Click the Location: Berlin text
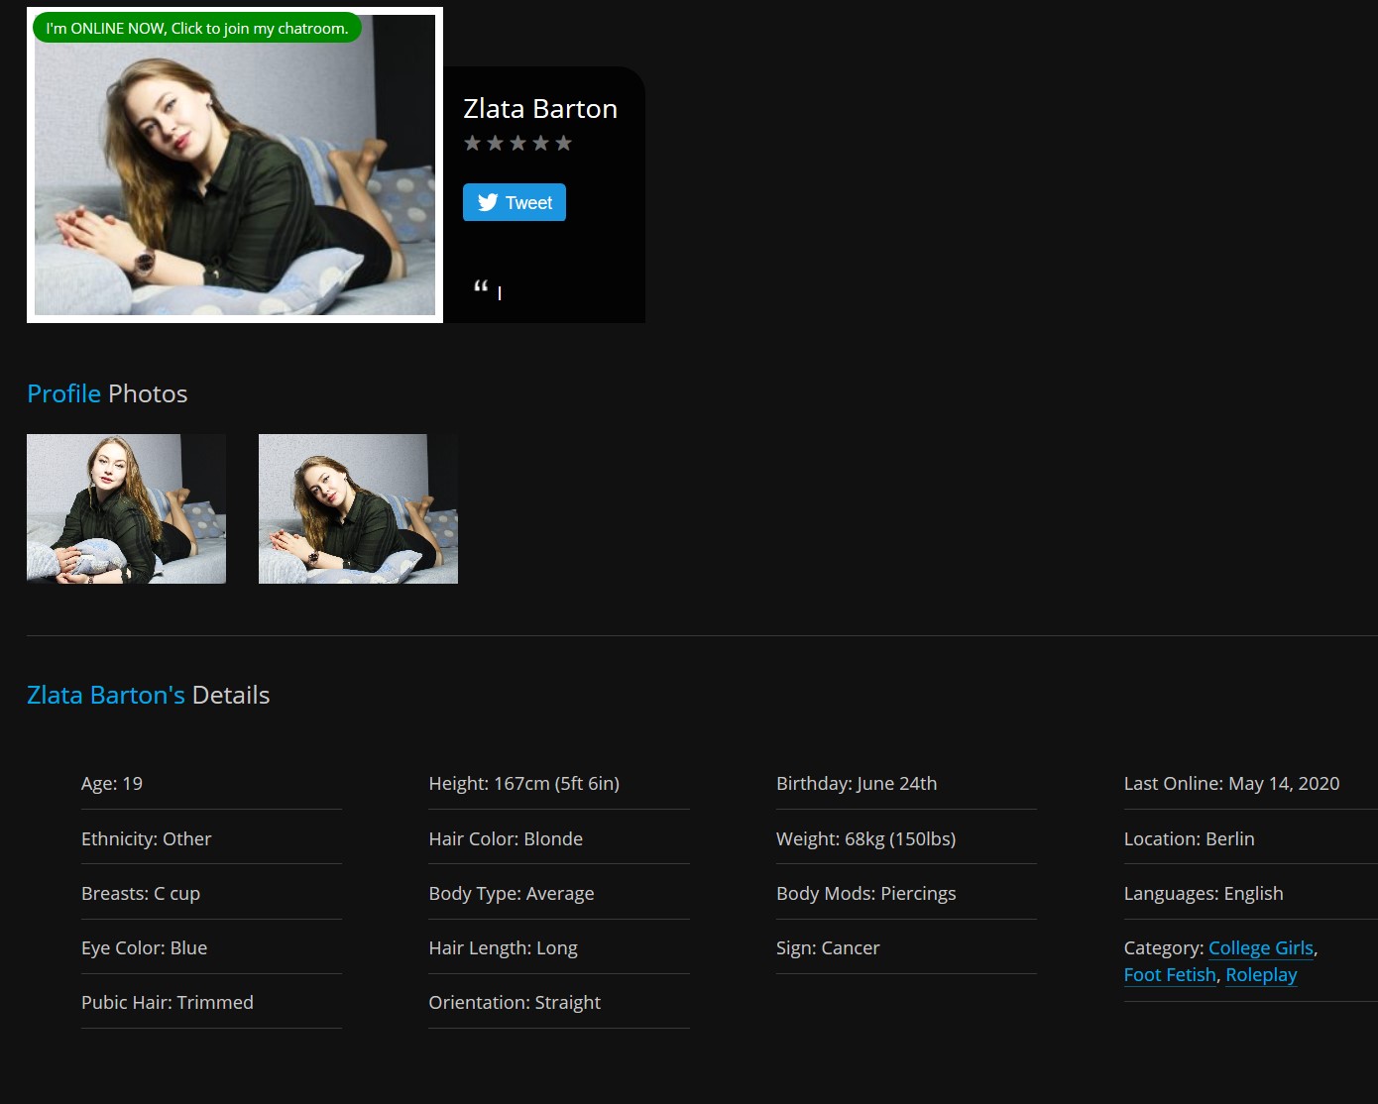The width and height of the screenshot is (1378, 1104). pos(1190,839)
